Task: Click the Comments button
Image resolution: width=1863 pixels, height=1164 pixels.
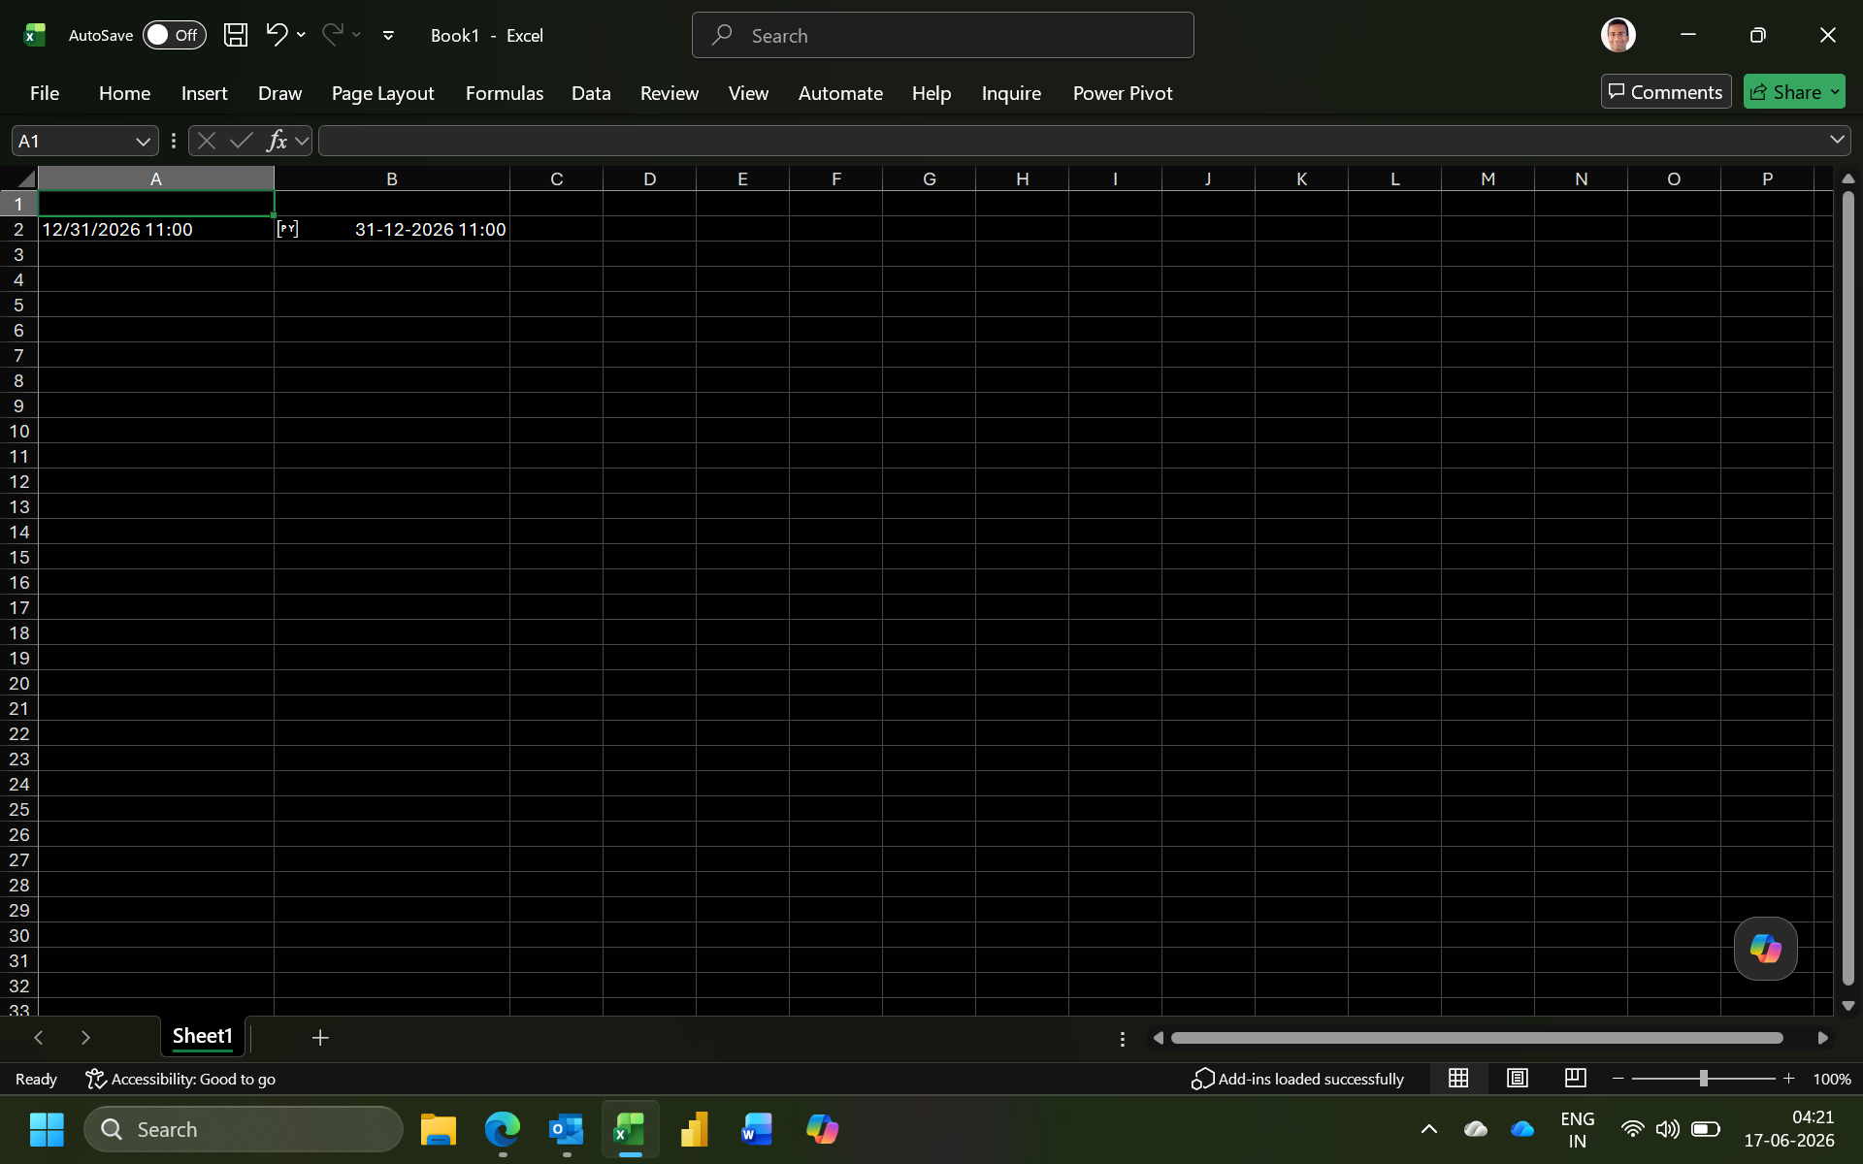Action: (x=1665, y=92)
